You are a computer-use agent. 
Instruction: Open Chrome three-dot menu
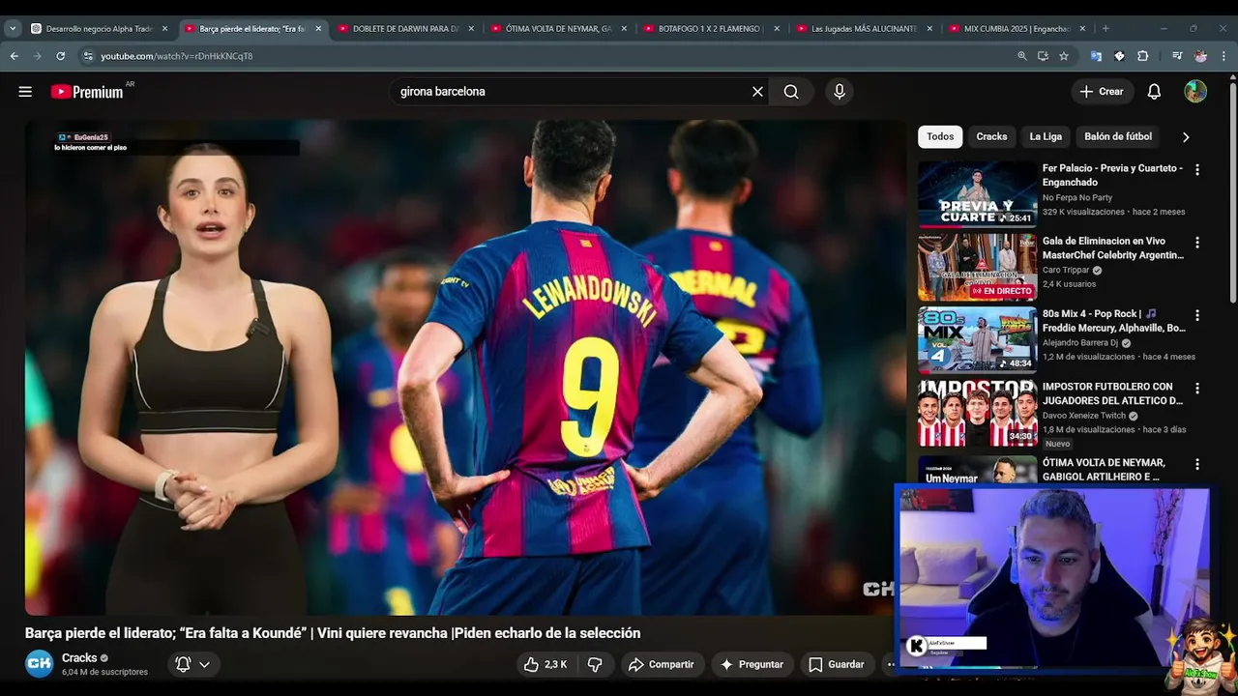[1223, 56]
